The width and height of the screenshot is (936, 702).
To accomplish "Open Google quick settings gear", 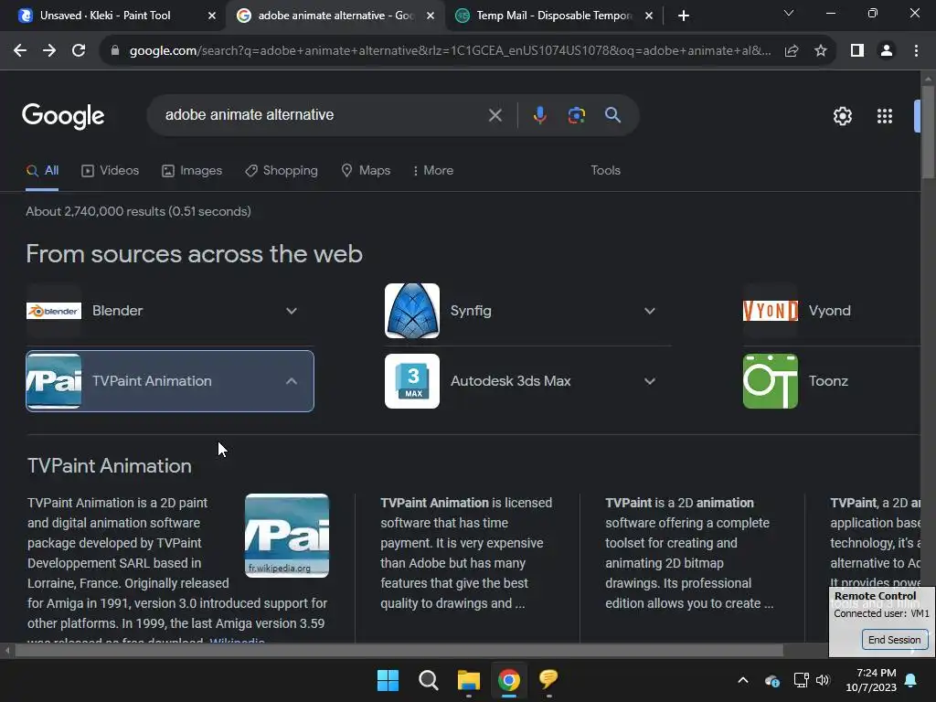I will [842, 116].
